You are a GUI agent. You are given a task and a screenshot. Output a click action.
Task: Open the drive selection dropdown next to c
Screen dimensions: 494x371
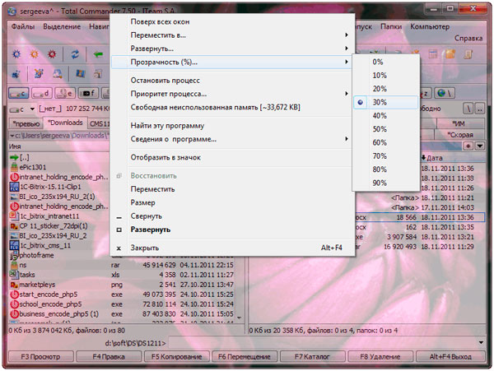tap(32, 109)
